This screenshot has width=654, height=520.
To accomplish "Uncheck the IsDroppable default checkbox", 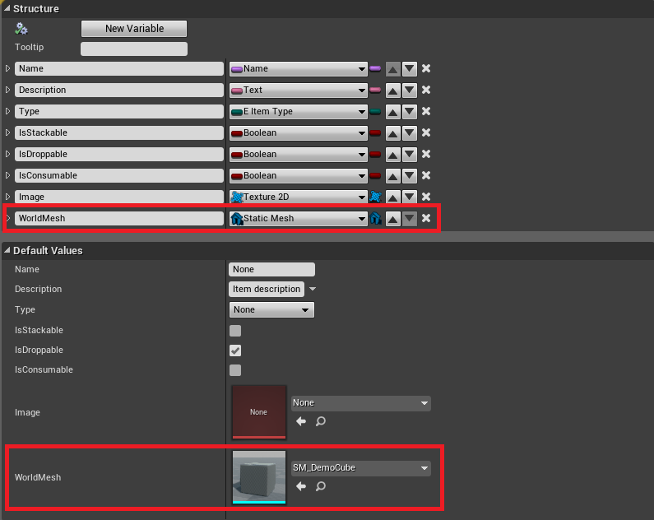I will pyautogui.click(x=235, y=351).
